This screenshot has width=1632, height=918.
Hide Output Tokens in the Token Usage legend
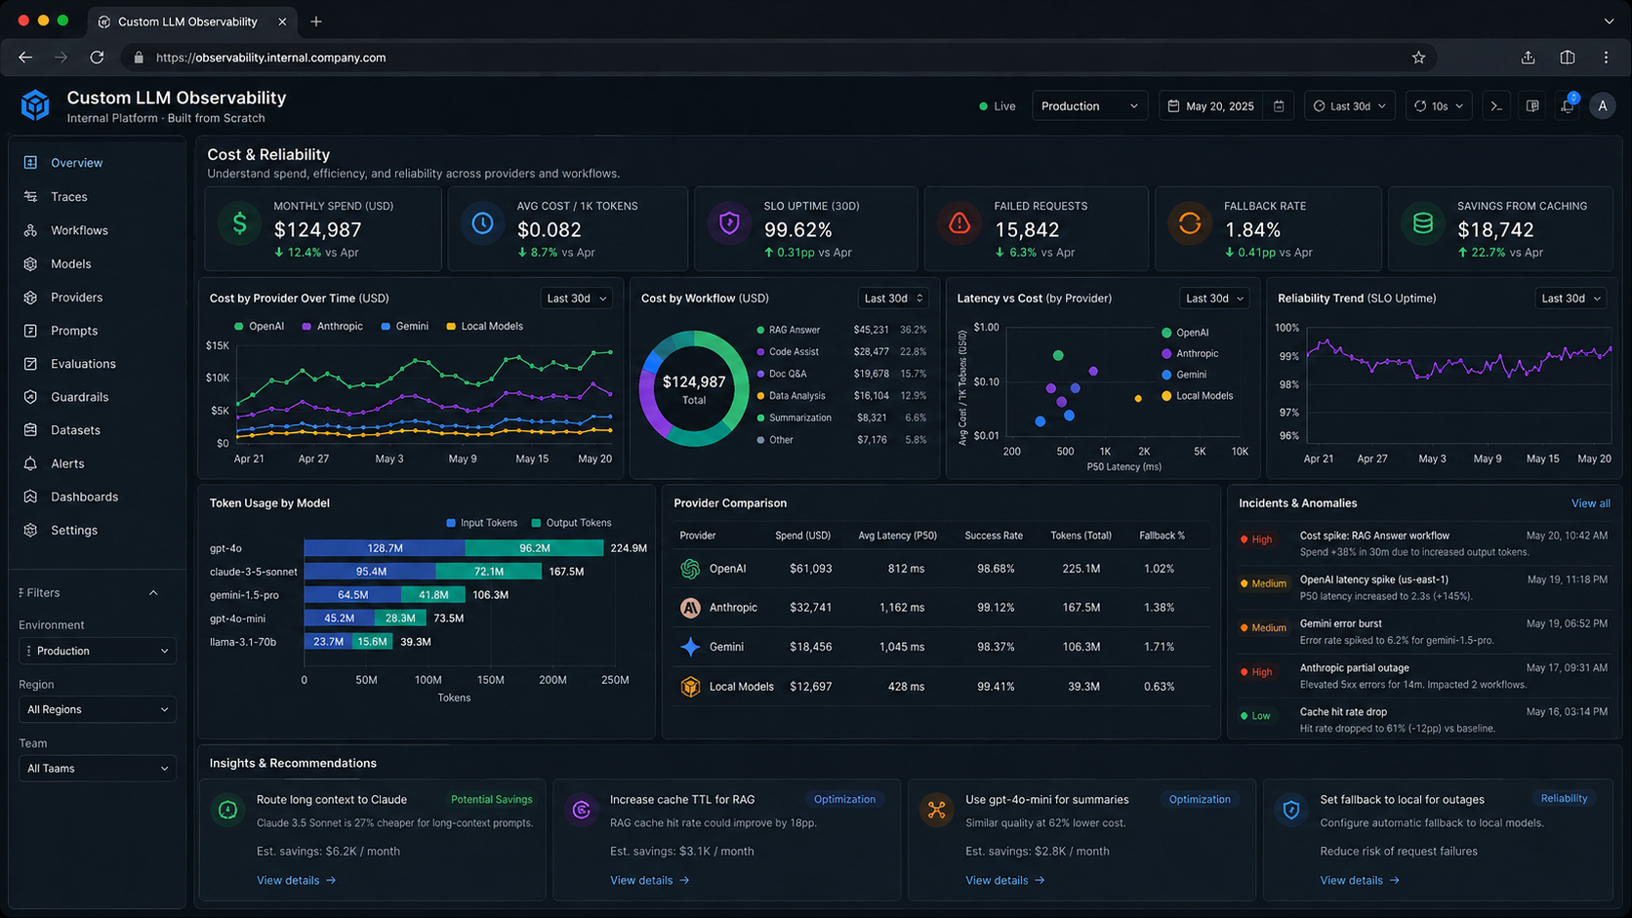coord(571,523)
